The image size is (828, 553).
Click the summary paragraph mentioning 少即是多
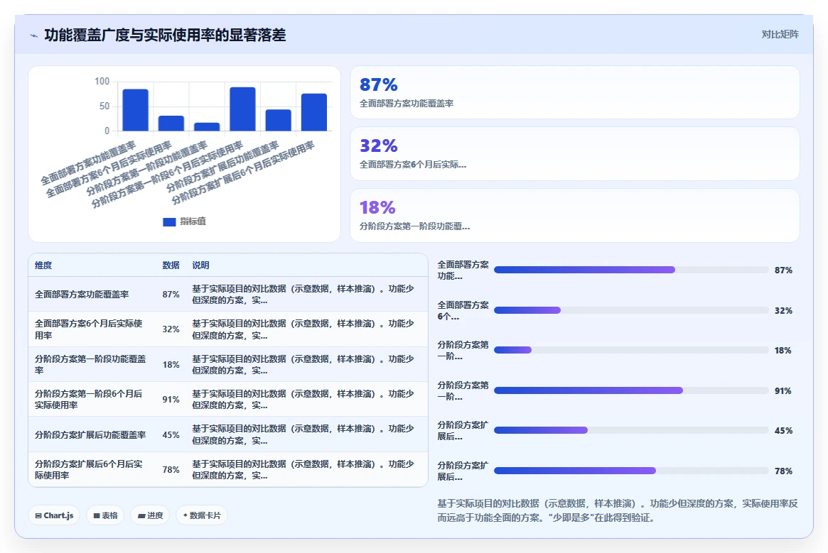coord(618,510)
